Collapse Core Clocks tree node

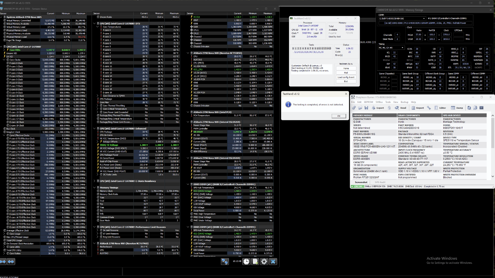4,60
